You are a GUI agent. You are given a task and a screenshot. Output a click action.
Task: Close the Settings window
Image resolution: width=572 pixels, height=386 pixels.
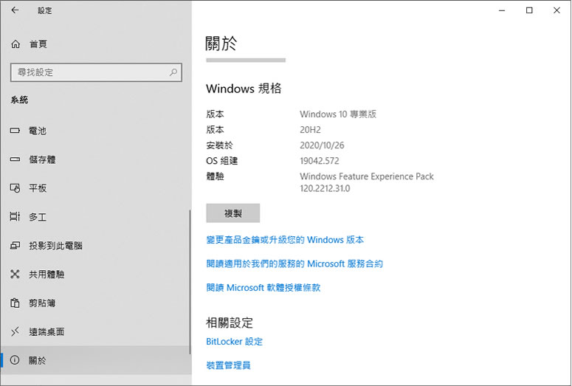click(557, 10)
